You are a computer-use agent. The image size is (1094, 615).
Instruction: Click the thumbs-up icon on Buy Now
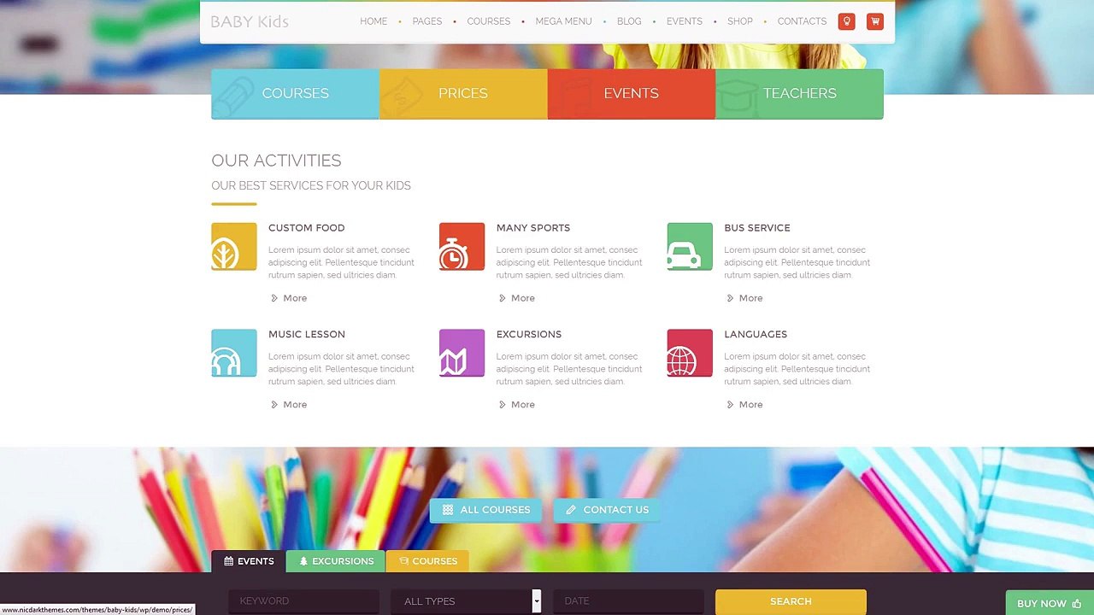[1076, 604]
